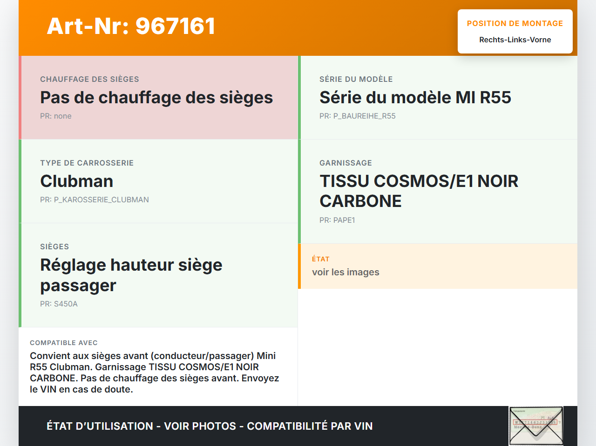This screenshot has width=596, height=446.
Task: Click the S450A PR code
Action: point(59,304)
